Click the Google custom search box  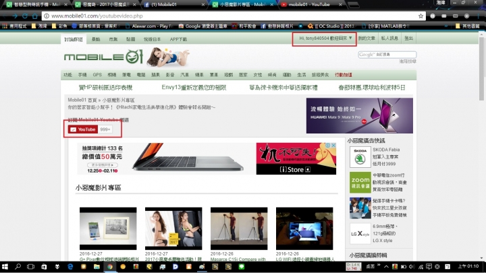coord(387,55)
